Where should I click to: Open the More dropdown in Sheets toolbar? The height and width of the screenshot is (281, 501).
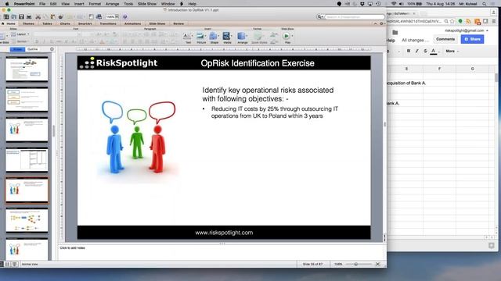pyautogui.click(x=452, y=51)
